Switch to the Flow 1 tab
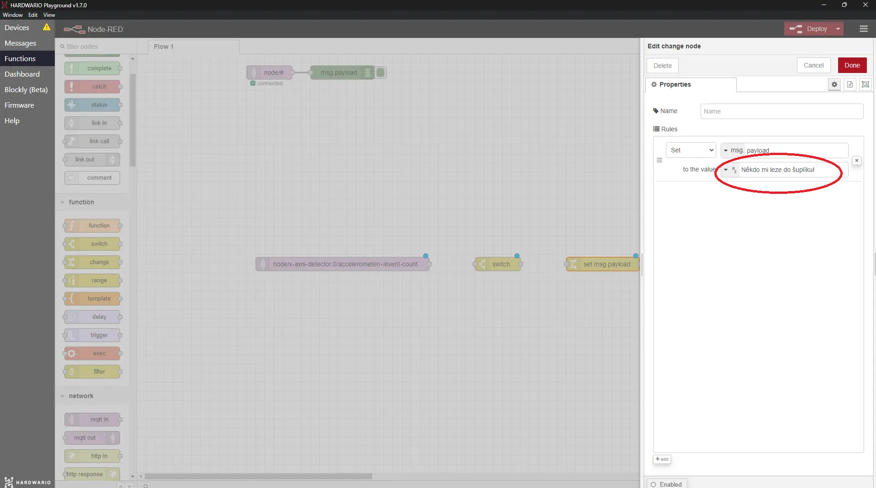The height and width of the screenshot is (488, 876). (194, 47)
